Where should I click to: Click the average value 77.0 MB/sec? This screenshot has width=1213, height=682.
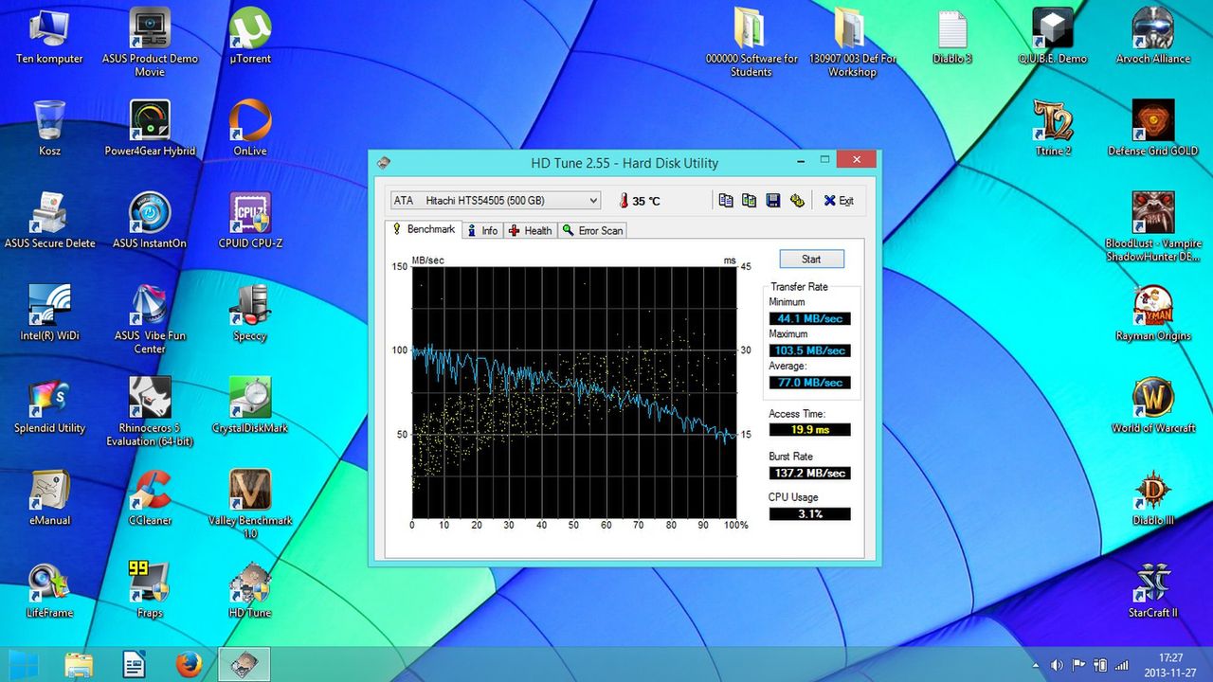(x=809, y=383)
